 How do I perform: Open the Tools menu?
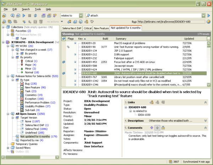tap(38, 9)
